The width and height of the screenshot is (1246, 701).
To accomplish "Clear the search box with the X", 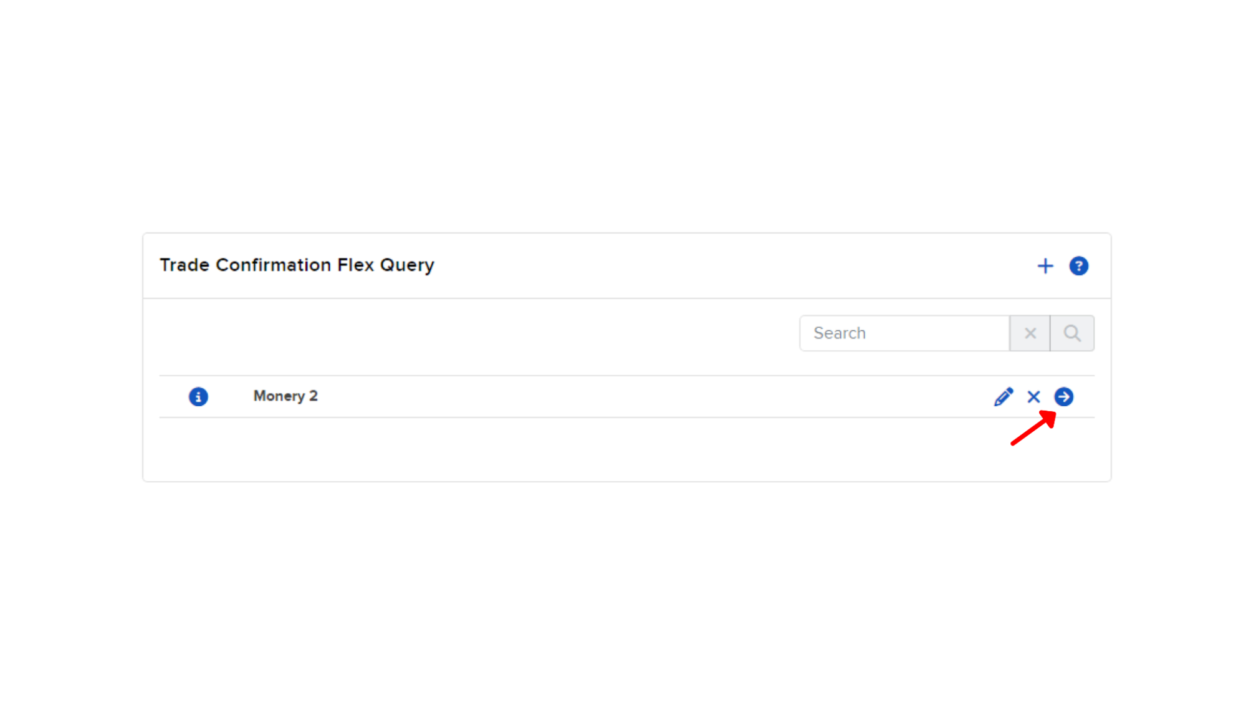I will point(1030,333).
